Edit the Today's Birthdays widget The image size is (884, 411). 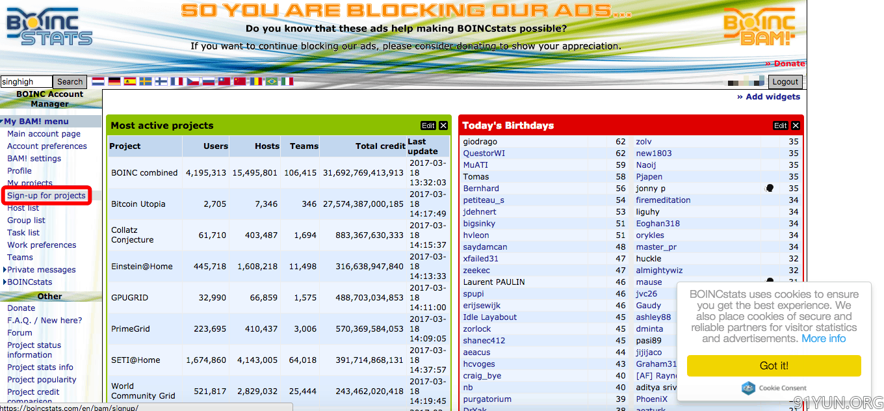pyautogui.click(x=781, y=126)
